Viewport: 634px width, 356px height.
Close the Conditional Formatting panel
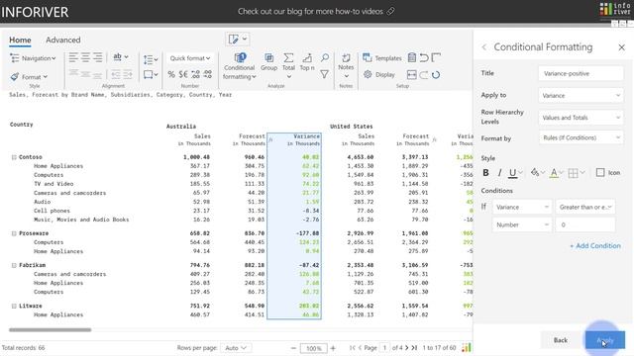coord(621,47)
